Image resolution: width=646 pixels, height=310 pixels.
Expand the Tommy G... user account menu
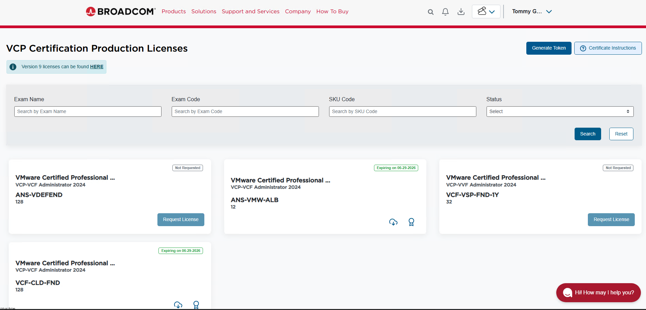point(531,12)
